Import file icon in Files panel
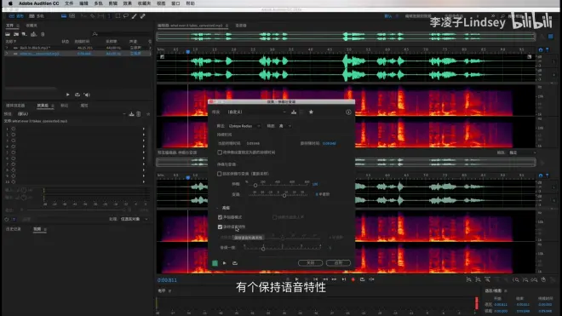The height and width of the screenshot is (316, 562). (x=16, y=34)
